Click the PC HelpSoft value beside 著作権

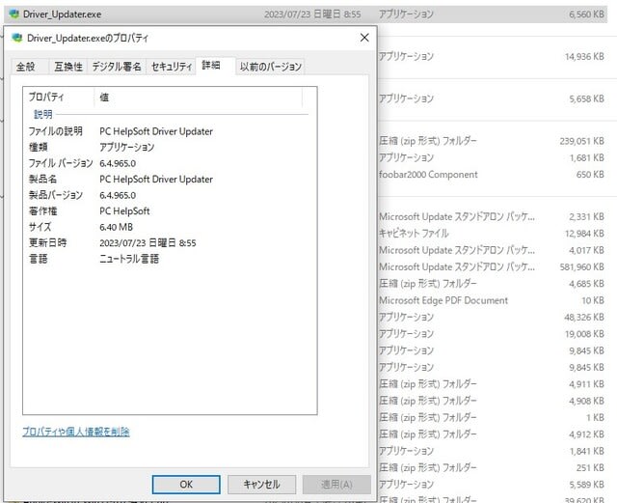(x=124, y=210)
